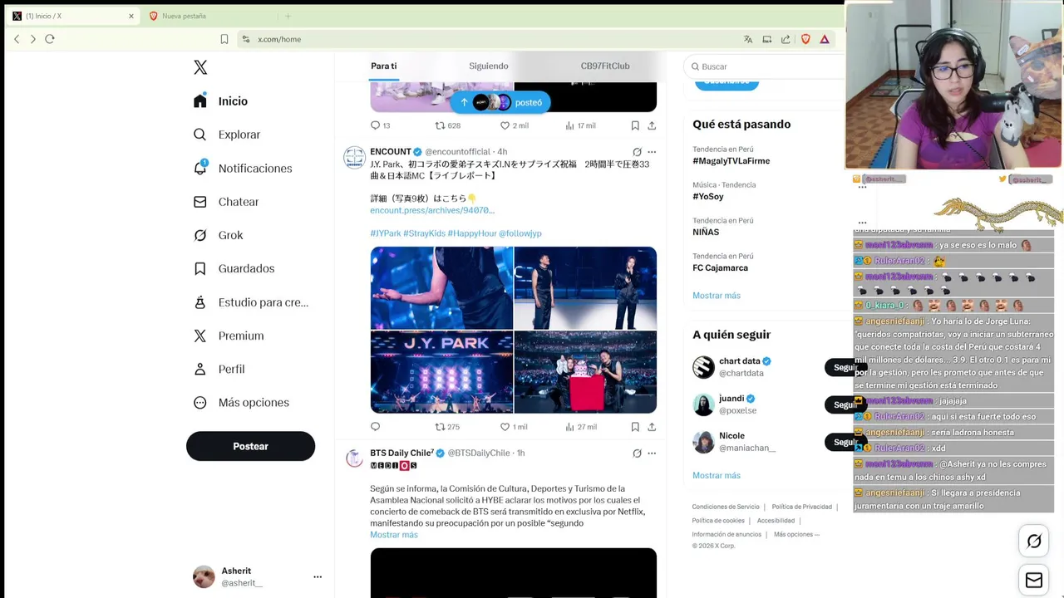Open account menu dots next to Asherit
The width and height of the screenshot is (1064, 598).
[x=318, y=576]
